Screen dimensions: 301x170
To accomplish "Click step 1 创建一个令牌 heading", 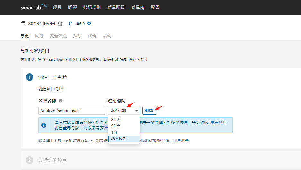I will (x=52, y=77).
